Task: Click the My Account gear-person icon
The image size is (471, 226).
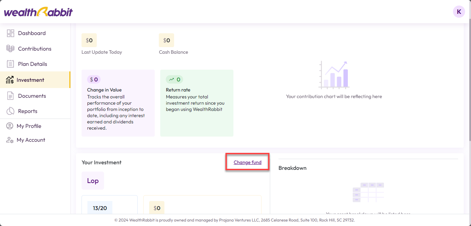Action: click(x=10, y=140)
